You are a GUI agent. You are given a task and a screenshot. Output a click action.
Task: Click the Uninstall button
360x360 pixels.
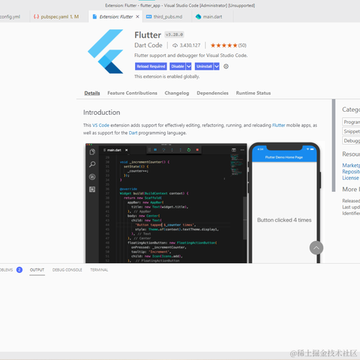[204, 66]
